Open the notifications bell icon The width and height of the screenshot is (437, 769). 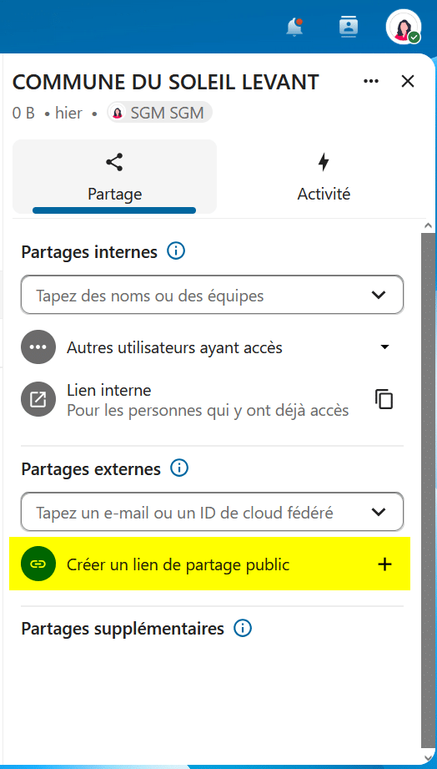(294, 27)
